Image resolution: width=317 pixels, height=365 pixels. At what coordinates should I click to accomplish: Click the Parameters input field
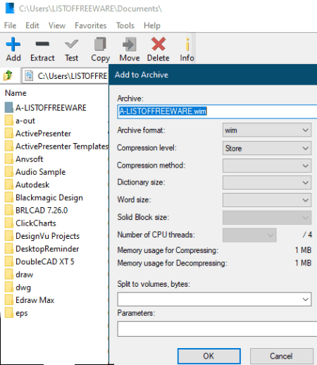point(217,329)
